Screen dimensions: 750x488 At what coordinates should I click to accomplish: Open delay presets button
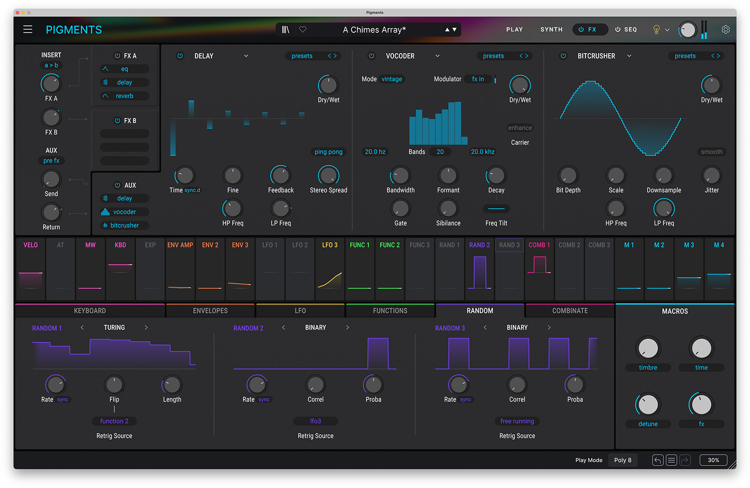coord(302,56)
